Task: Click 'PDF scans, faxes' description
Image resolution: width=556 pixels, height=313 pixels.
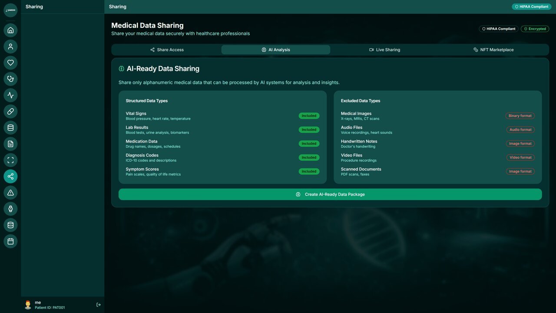Action: tap(355, 174)
